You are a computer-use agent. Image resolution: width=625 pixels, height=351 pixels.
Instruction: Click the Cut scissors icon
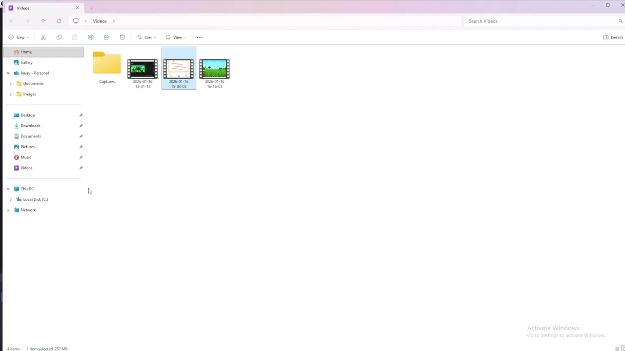[43, 37]
